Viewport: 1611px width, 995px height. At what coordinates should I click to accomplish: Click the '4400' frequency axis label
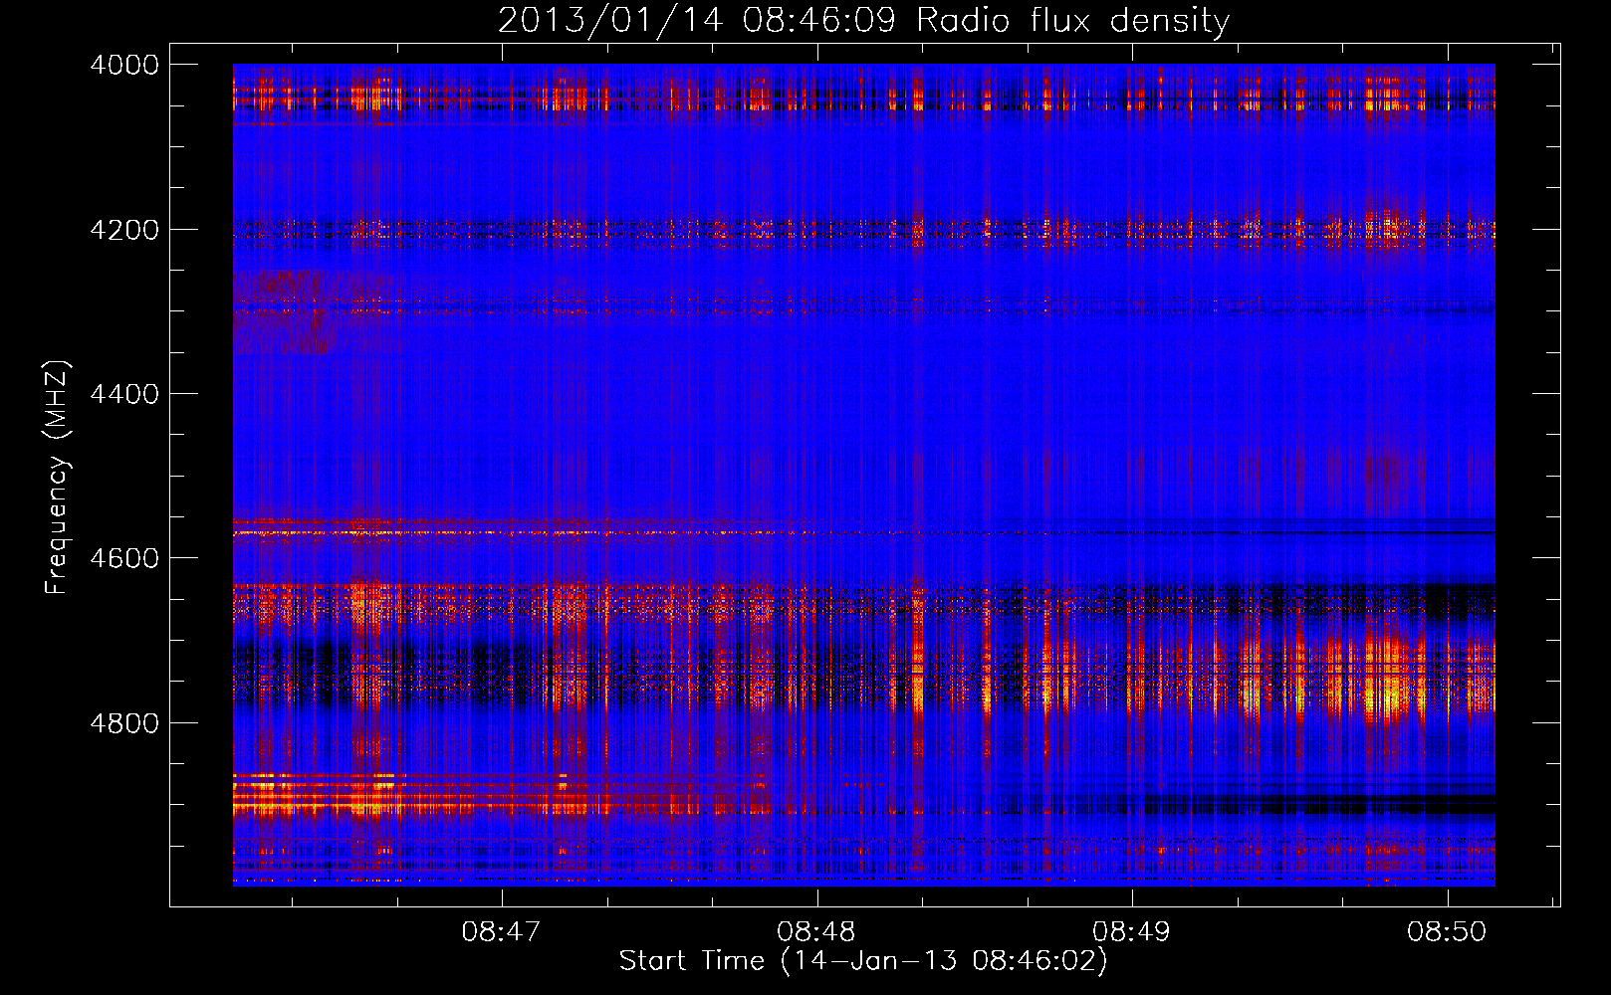(x=124, y=394)
